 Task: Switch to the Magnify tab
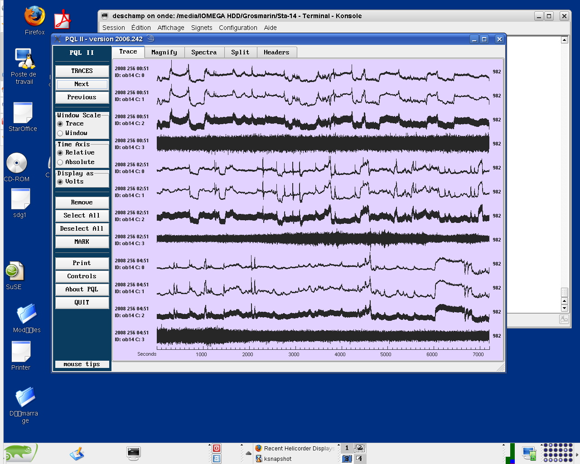click(x=164, y=53)
